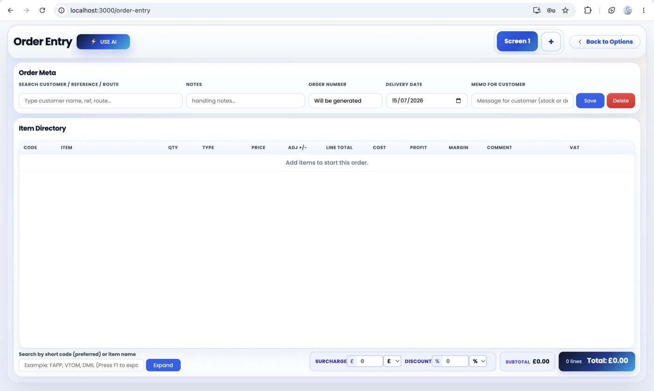Focus the customer search field
This screenshot has width=654, height=391.
(100, 100)
